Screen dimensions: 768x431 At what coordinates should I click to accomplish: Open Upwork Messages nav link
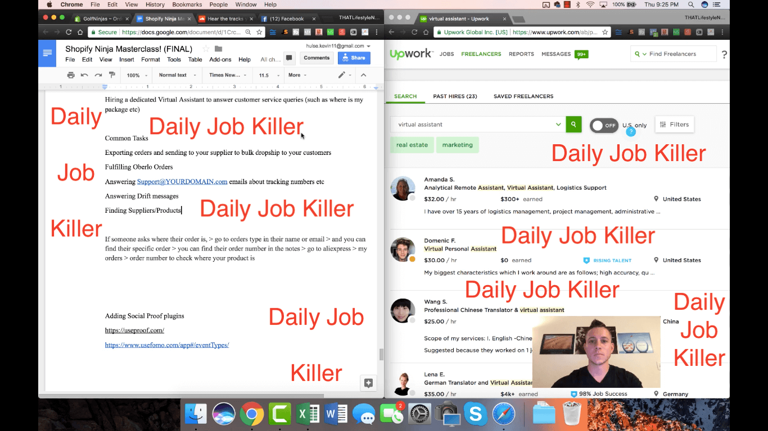pos(556,54)
